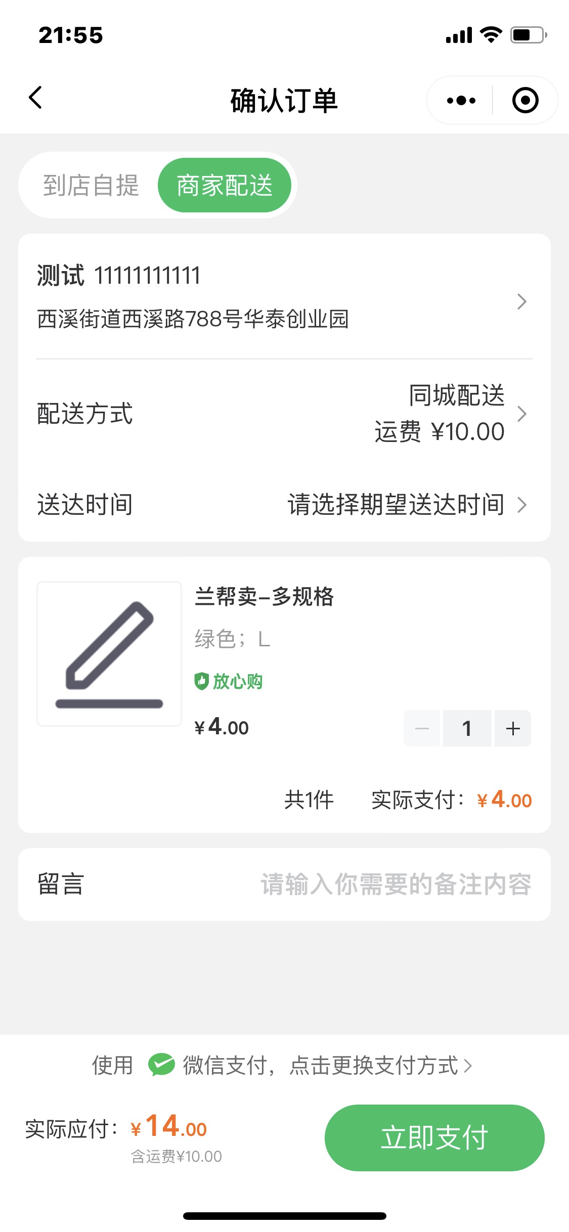Tap the product pencil thumbnail image
This screenshot has width=569, height=1232.
pos(109,654)
